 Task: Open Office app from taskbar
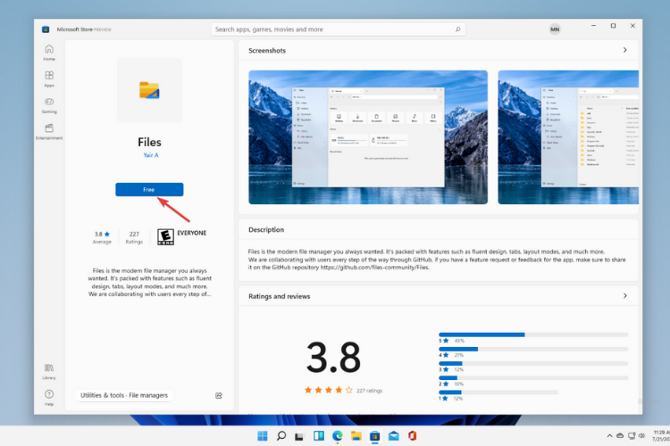[x=413, y=436]
